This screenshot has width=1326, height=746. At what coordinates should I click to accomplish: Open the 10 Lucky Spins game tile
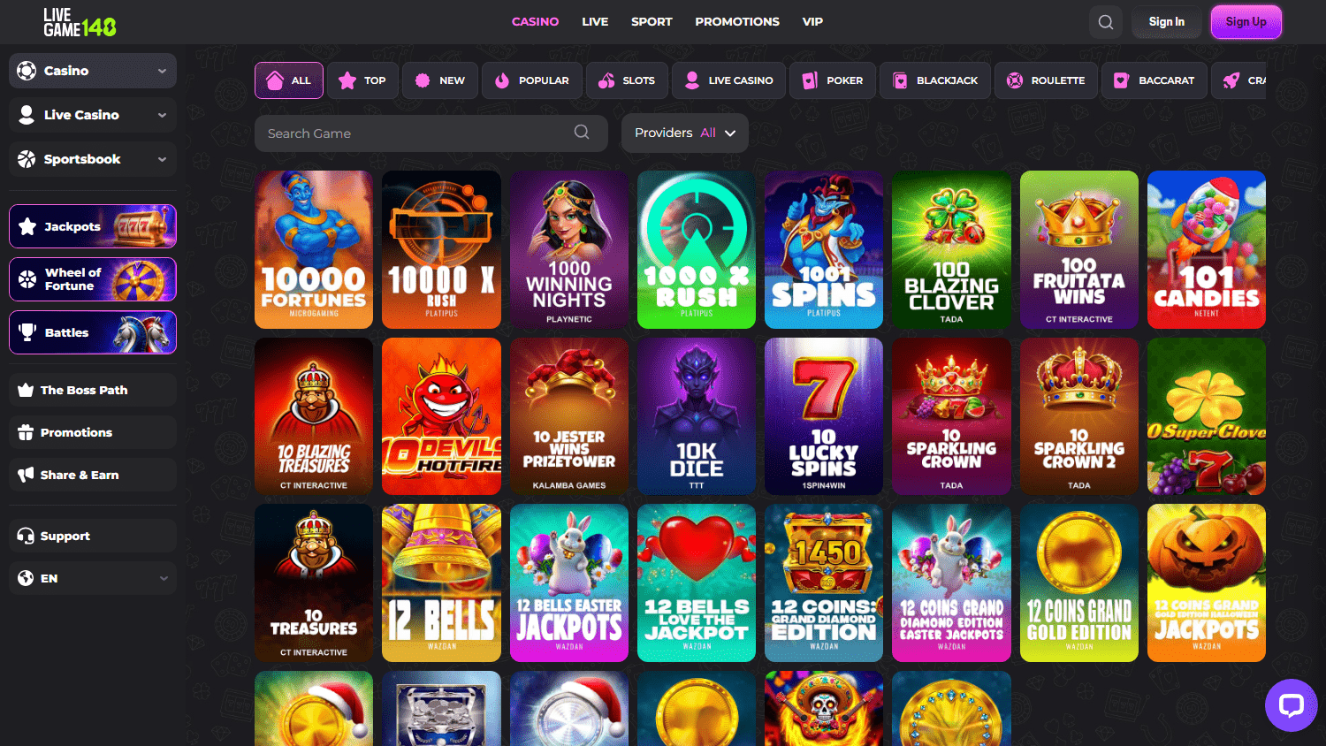pos(824,416)
